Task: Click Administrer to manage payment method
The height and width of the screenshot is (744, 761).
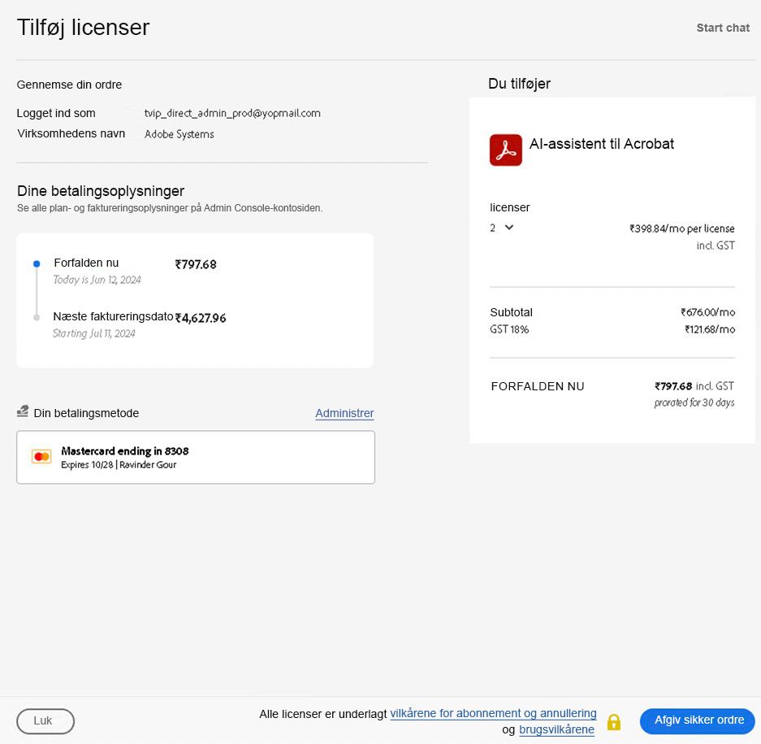Action: (x=344, y=413)
